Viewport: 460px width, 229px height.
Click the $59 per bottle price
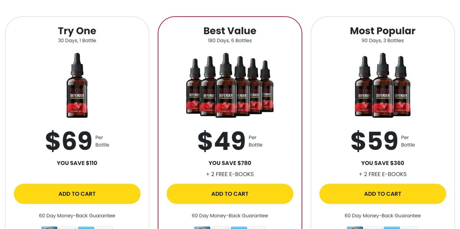(x=383, y=141)
